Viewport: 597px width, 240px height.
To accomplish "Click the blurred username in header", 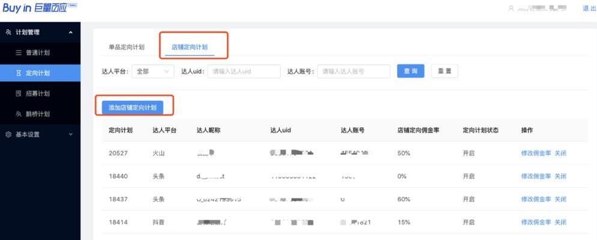I will tap(542, 8).
